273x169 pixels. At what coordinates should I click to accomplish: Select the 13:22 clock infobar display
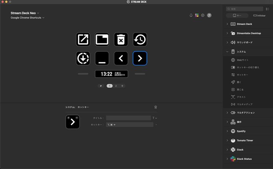112,74
